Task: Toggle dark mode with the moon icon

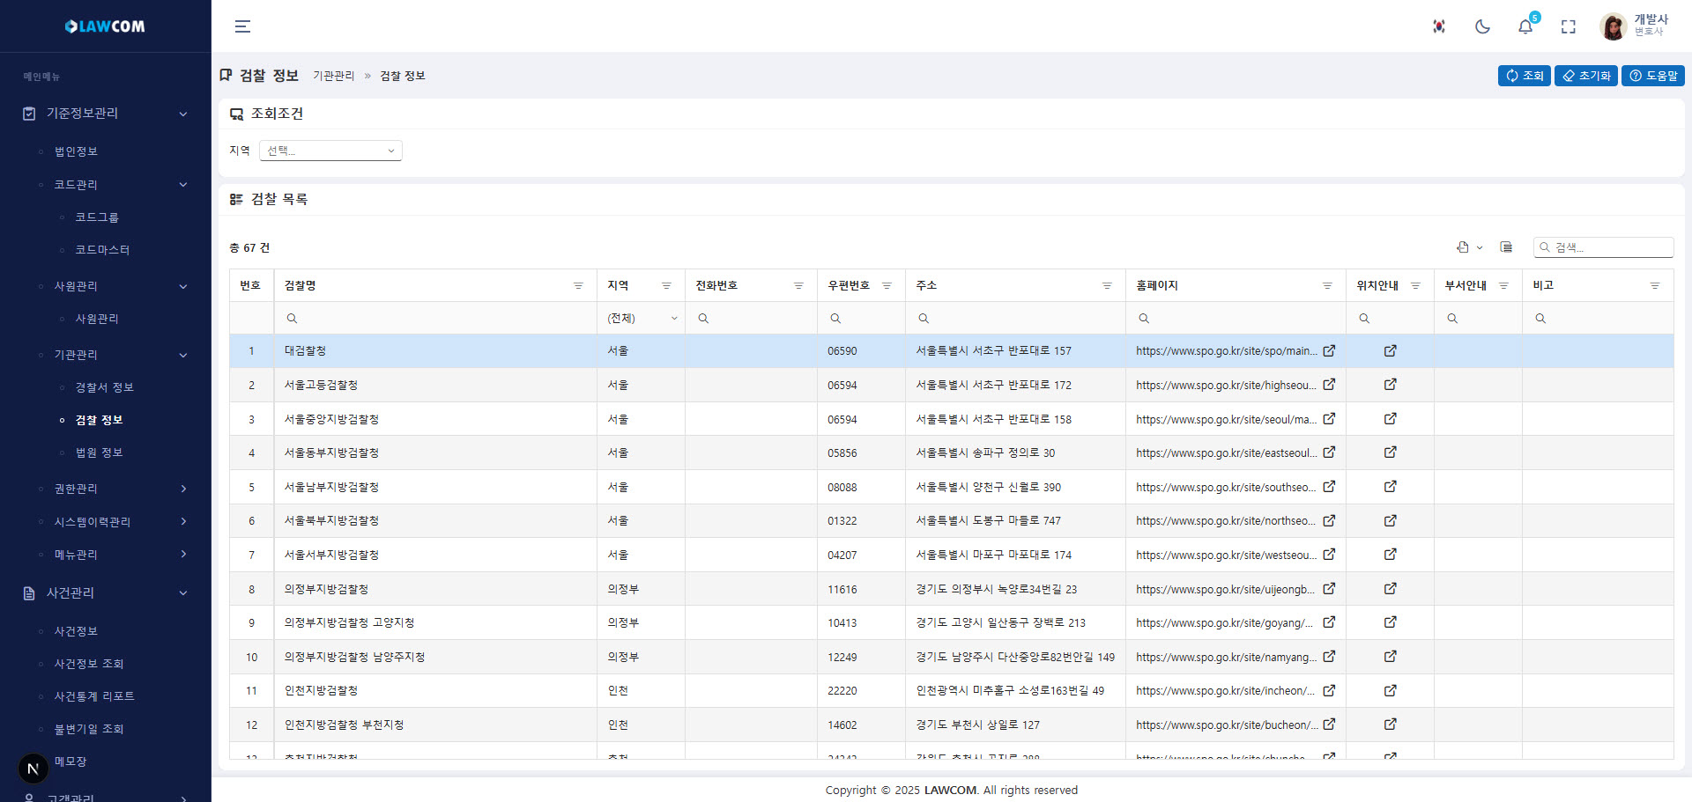Action: pyautogui.click(x=1482, y=26)
